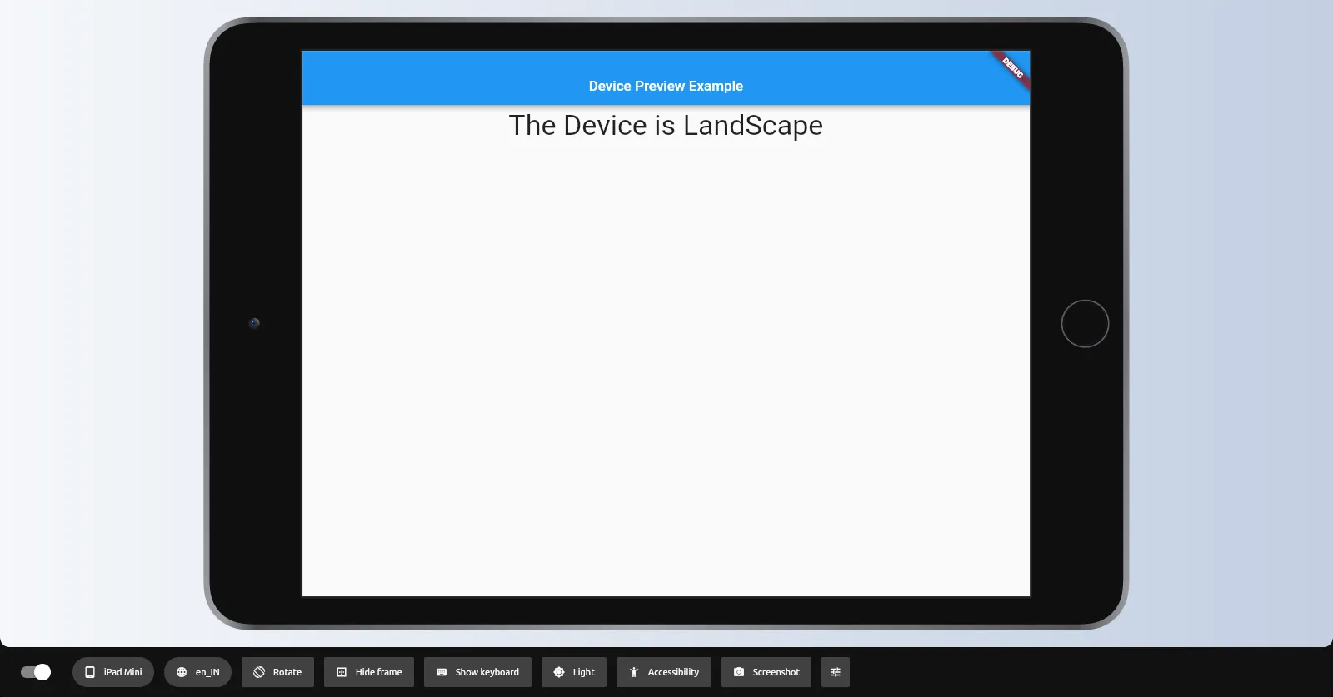
Task: Click the tablet icon in device chip
Action: [90, 672]
